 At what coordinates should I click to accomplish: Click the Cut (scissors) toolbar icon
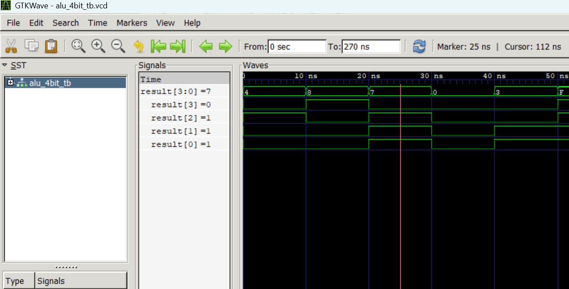pyautogui.click(x=11, y=46)
